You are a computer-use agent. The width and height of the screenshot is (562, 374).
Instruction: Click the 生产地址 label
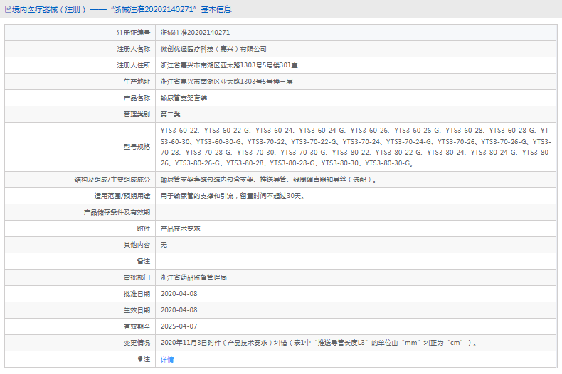coord(137,82)
